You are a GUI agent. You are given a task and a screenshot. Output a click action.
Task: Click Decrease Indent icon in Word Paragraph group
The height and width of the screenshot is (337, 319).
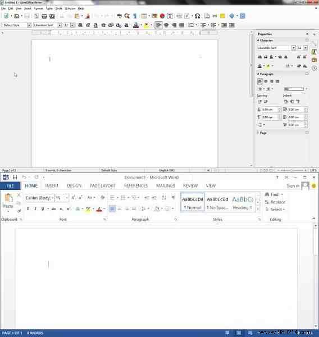click(147, 198)
